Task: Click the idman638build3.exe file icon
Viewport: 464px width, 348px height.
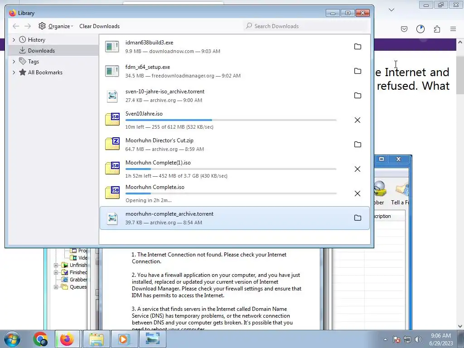Action: coord(112,47)
